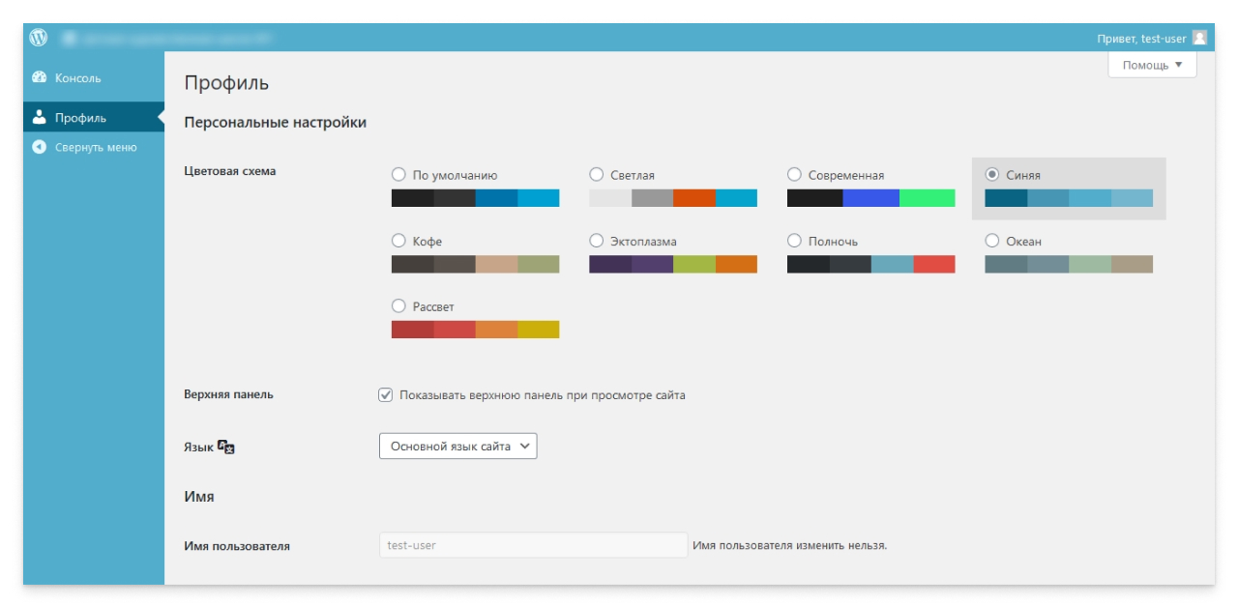
Task: Click the Свернуть меню link text
Action: coord(96,147)
